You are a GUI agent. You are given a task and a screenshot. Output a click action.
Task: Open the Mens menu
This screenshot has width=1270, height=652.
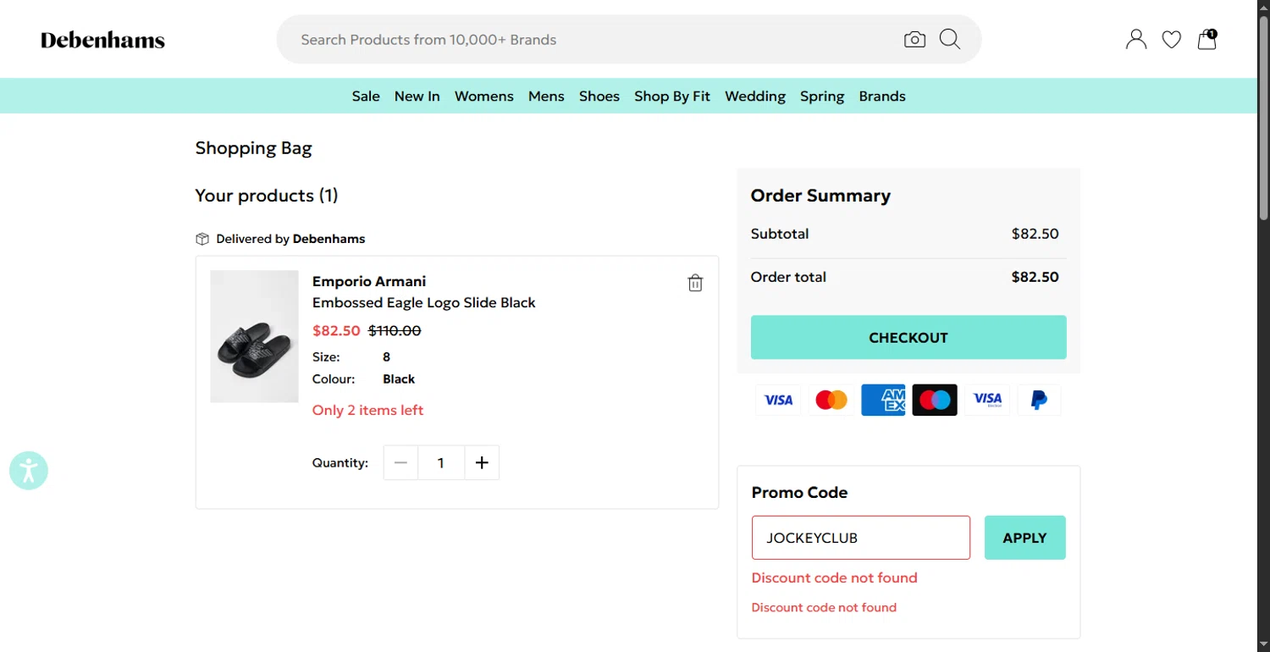point(546,96)
